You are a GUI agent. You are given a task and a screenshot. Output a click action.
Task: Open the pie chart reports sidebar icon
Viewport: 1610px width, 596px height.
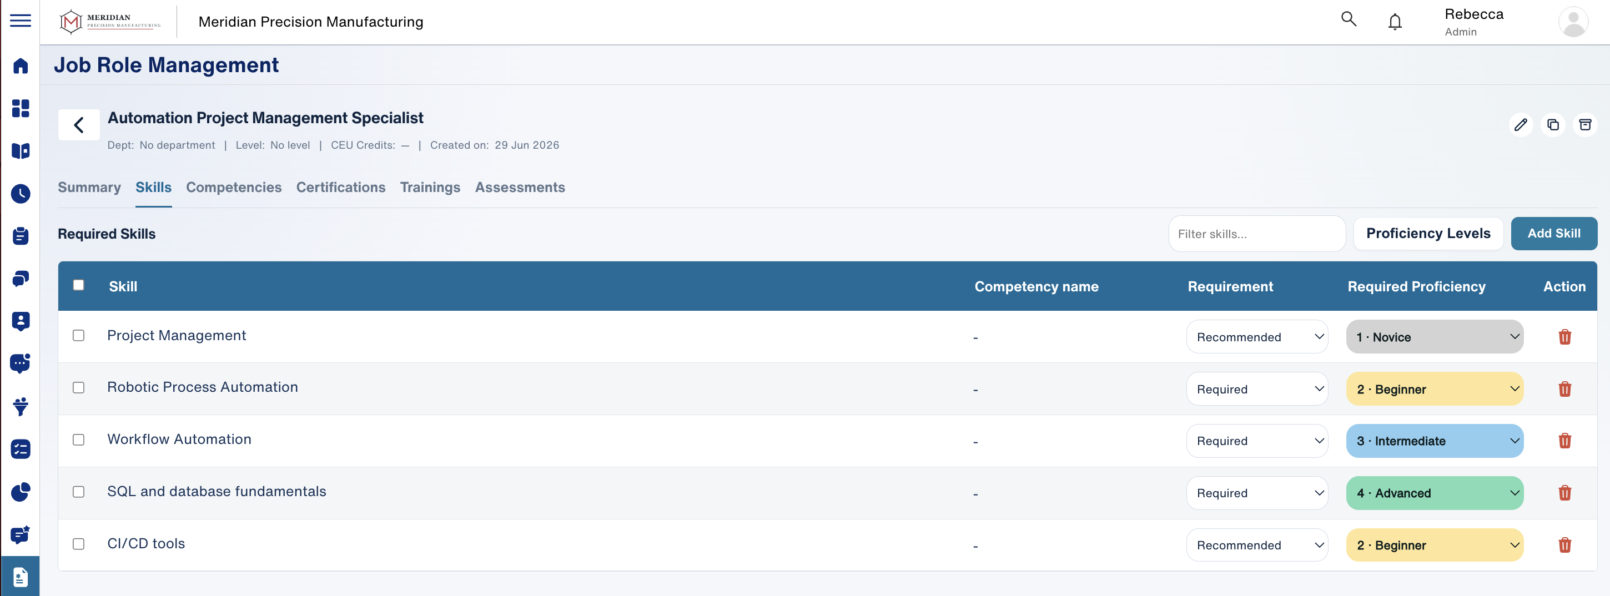tap(20, 492)
